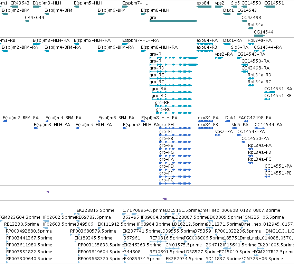Click the EK189245.5prime EST label
Viewport: 294px width, 264px height.
point(93,238)
